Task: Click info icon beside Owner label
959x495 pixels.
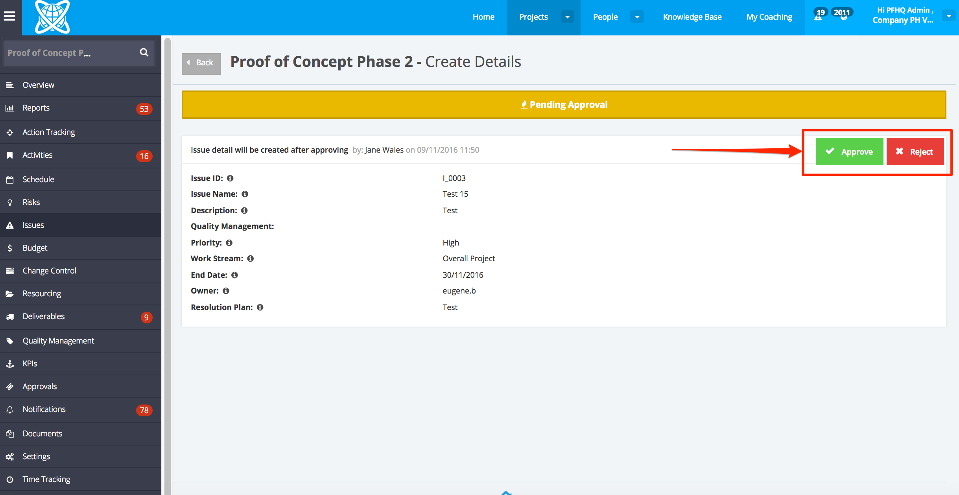Action: (226, 291)
